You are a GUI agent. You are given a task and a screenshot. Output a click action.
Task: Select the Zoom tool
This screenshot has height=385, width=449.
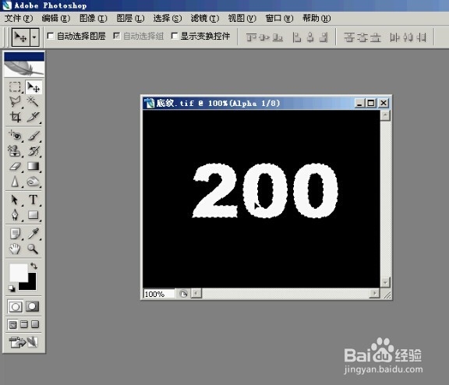(34, 249)
